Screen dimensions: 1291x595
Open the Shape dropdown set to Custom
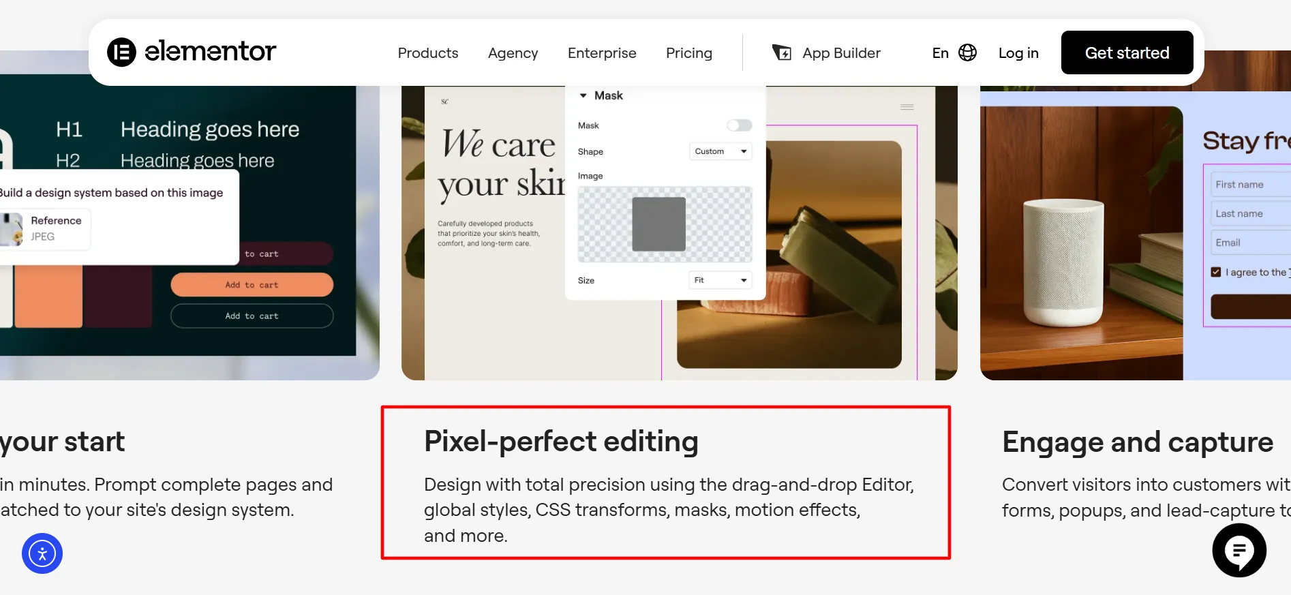(x=720, y=151)
